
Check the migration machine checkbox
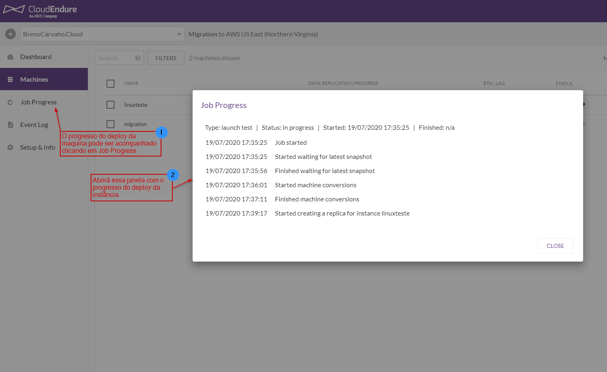coord(110,124)
